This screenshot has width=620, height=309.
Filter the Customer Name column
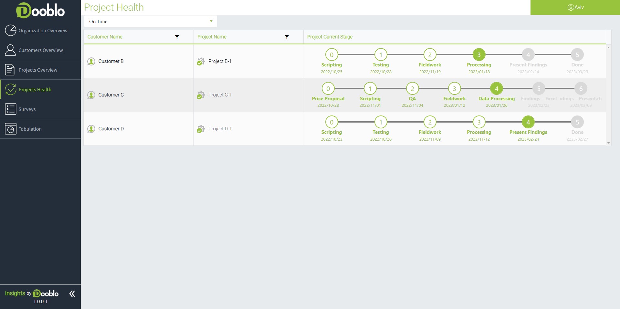tap(177, 37)
